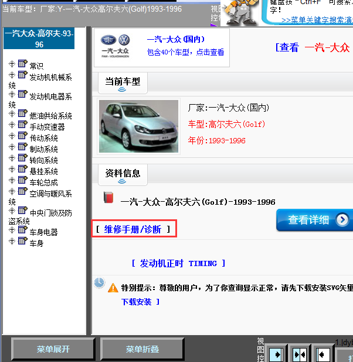The image size is (353, 362).
Task: Click the FAW-Volkswagen logo
Action: (116, 46)
